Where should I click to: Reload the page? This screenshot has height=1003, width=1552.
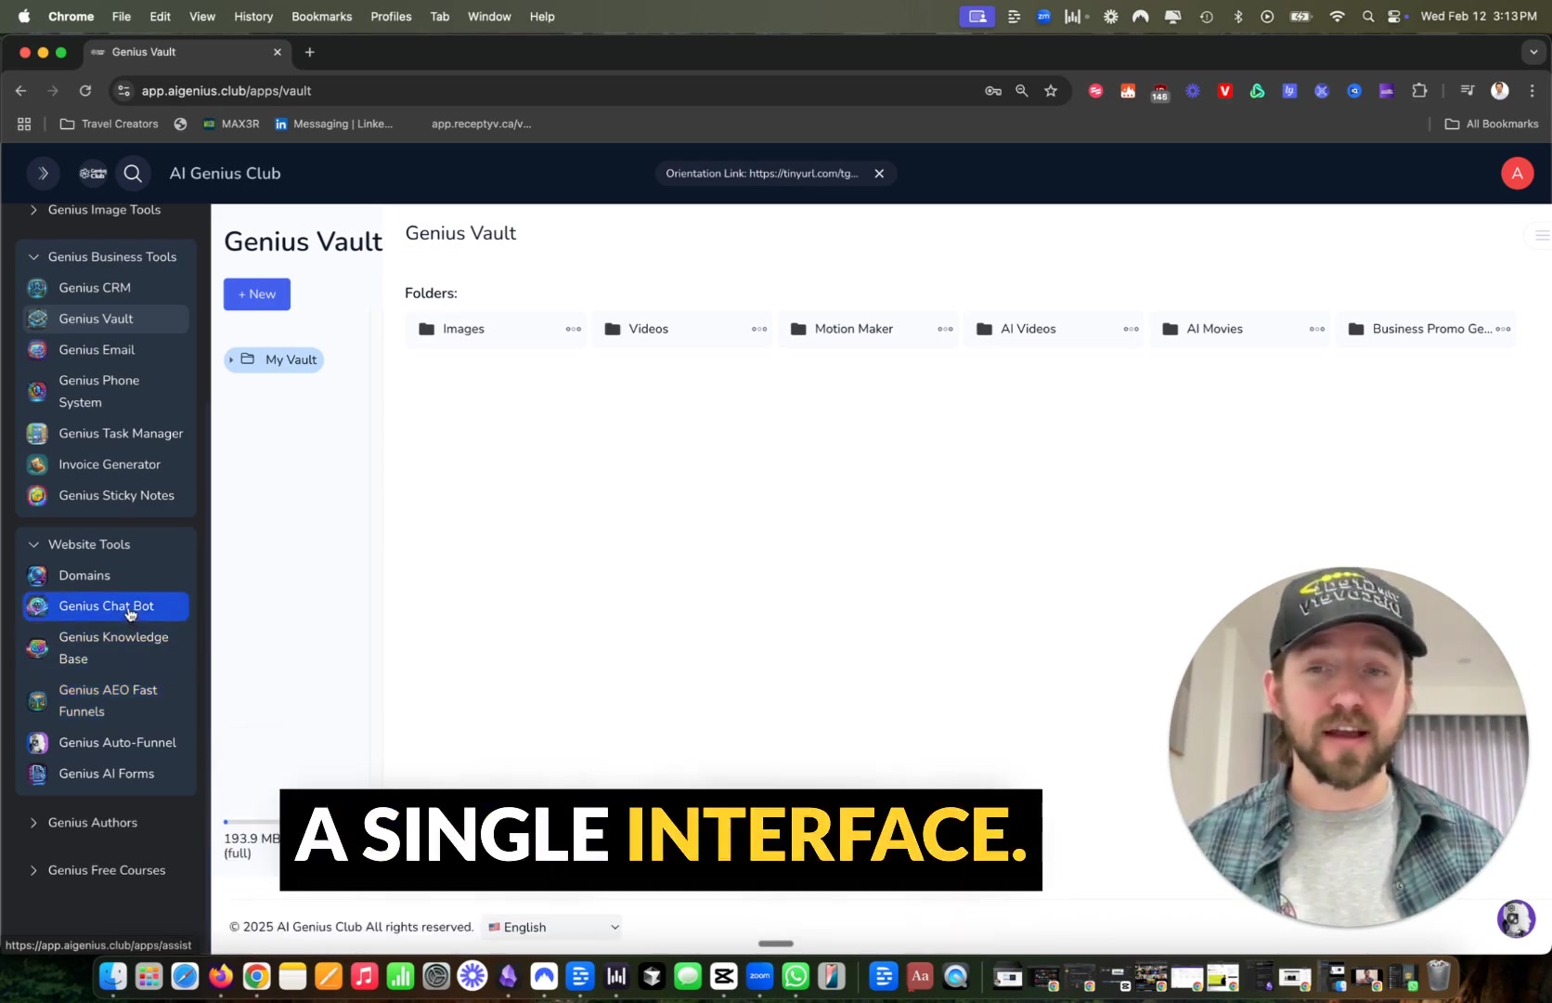(x=85, y=91)
